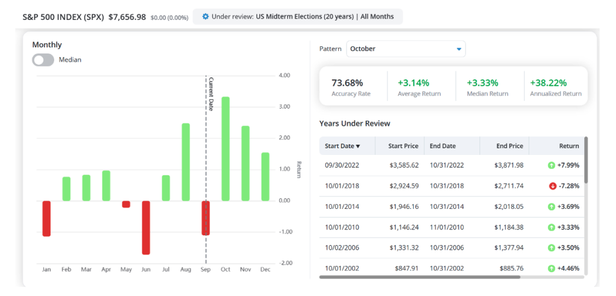Click the Start Price column header
This screenshot has width=616, height=296.
click(404, 146)
